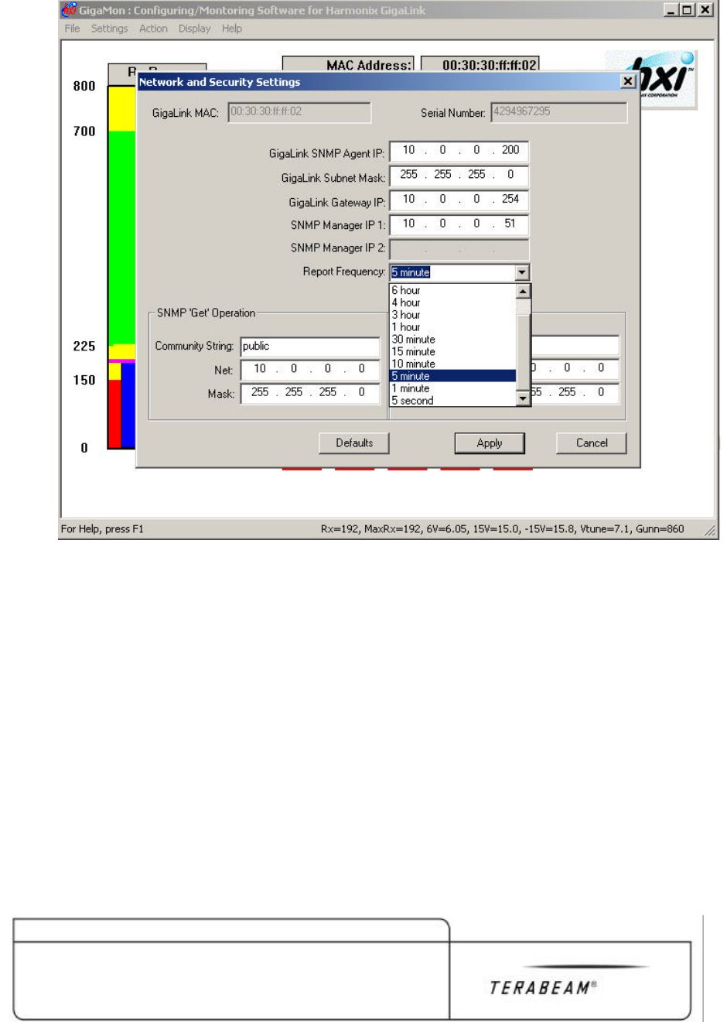Click the SNMP Get Net address field
The image size is (727, 1022).
pyautogui.click(x=310, y=370)
